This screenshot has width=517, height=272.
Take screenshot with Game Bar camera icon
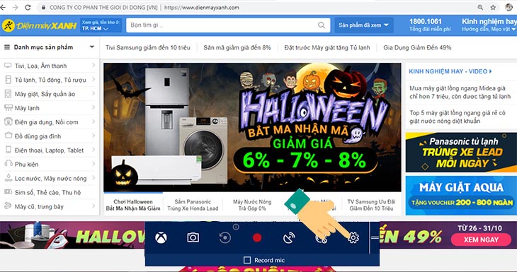point(193,237)
